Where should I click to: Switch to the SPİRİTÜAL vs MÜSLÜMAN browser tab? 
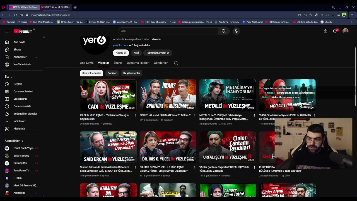click(56, 7)
